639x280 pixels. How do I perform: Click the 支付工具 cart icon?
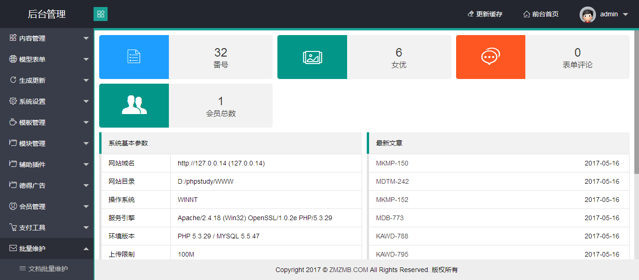coord(13,227)
